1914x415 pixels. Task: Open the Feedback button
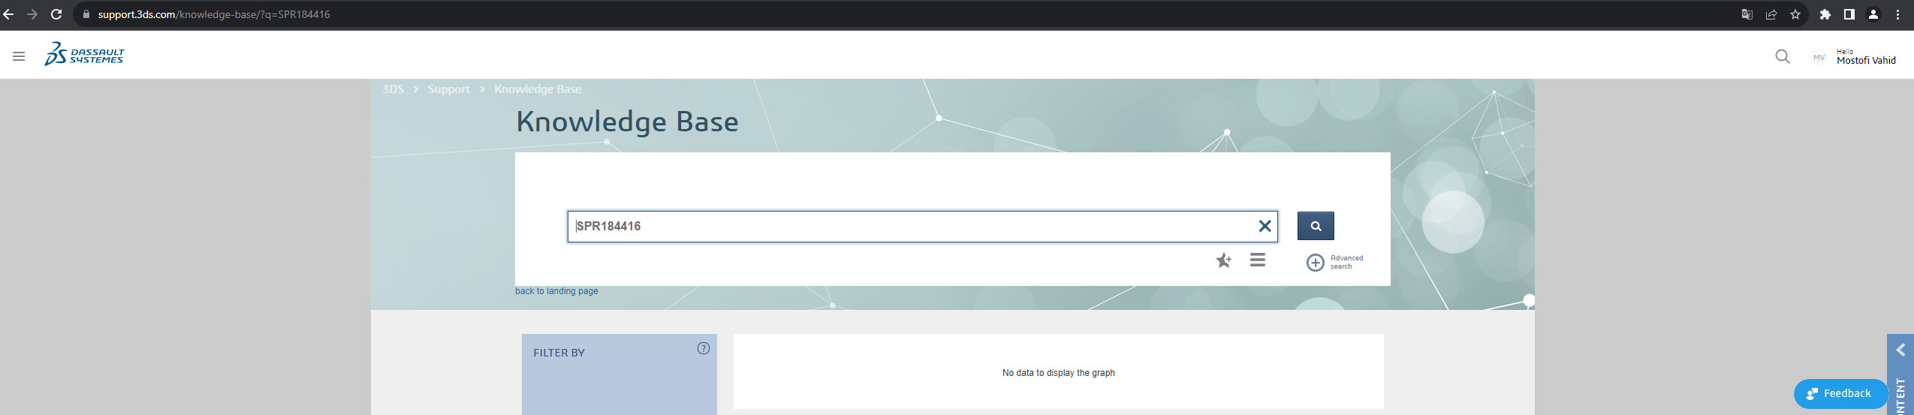point(1839,393)
